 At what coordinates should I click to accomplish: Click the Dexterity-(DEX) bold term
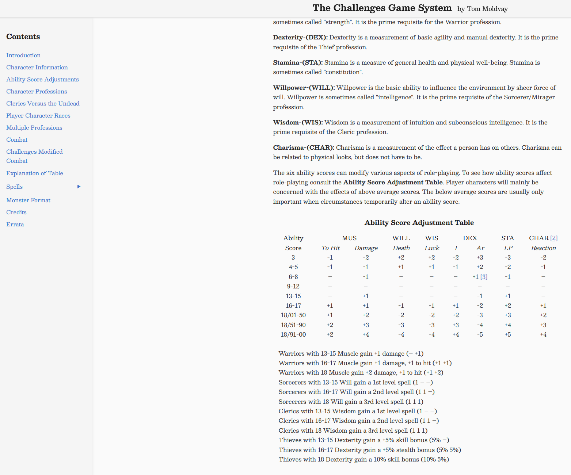click(x=300, y=37)
